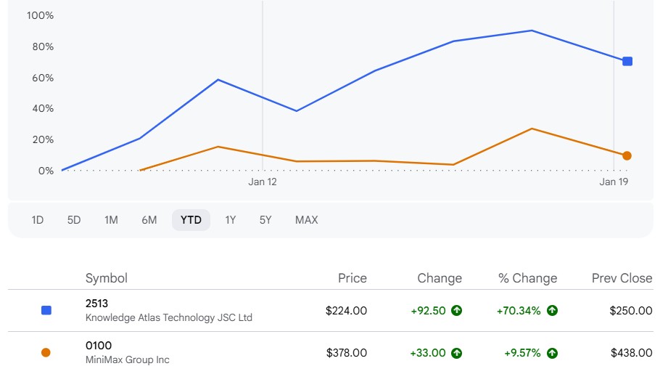Click green up-arrow icon beside +70.34%
Viewport: 668px width, 374px height.
pyautogui.click(x=552, y=311)
